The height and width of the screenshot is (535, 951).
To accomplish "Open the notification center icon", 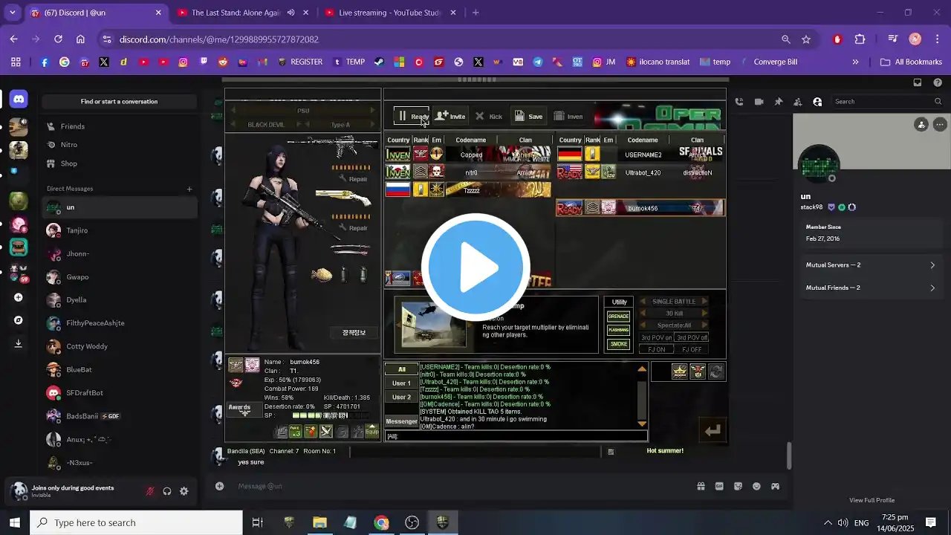I will (930, 522).
